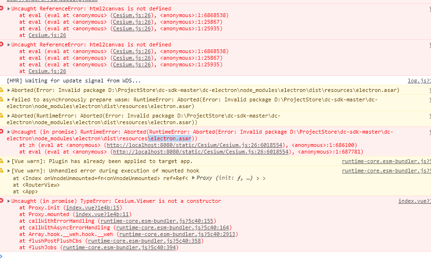The image size is (431, 263).
Task: Expand 'Uncaught (in promise) RuntimeError' error
Action: (x=9, y=132)
